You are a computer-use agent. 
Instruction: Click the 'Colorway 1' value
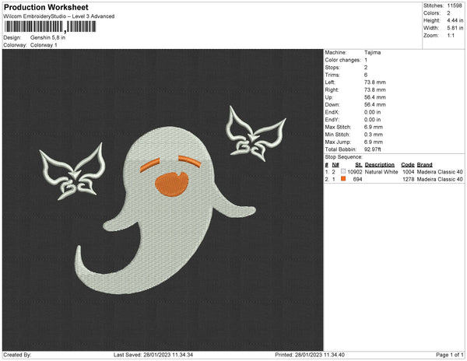[44, 45]
